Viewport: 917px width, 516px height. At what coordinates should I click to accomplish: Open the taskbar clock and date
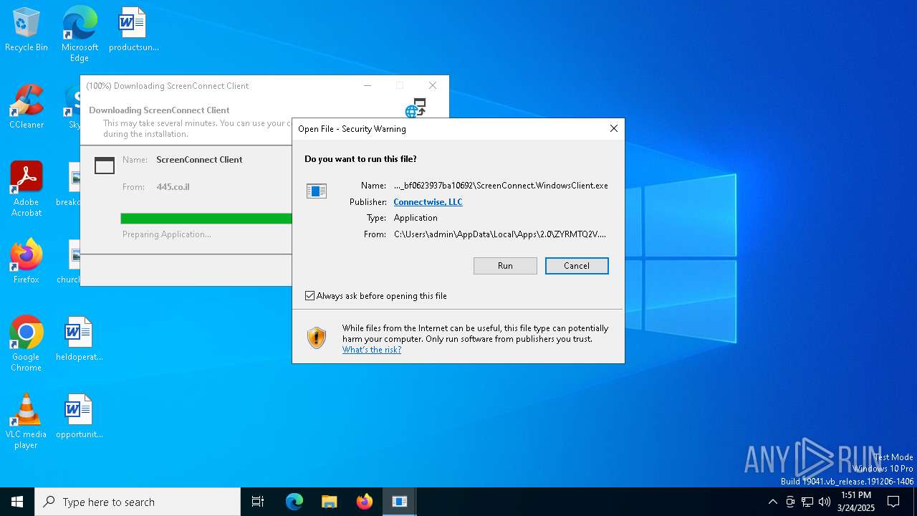(856, 502)
